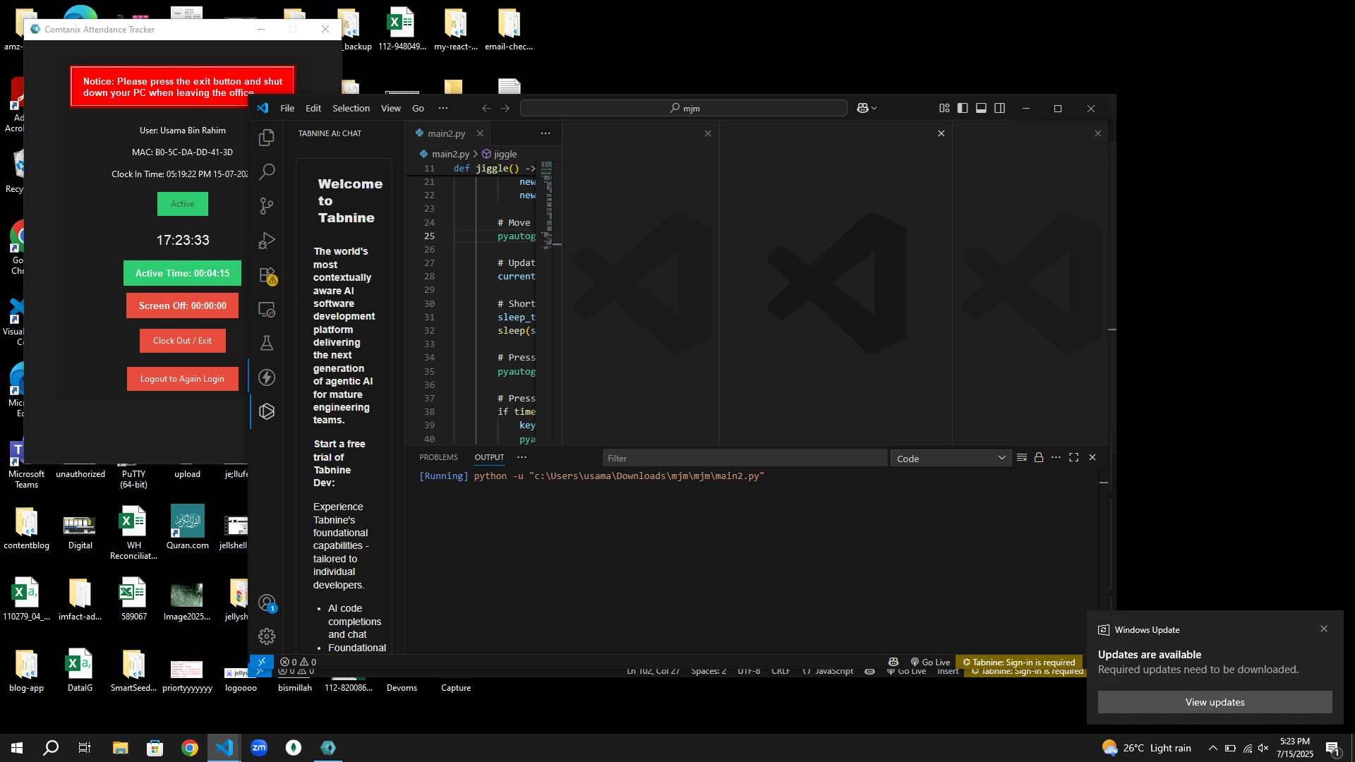This screenshot has height=762, width=1355.
Task: Open more actions in output panel toolbar
Action: click(1056, 458)
